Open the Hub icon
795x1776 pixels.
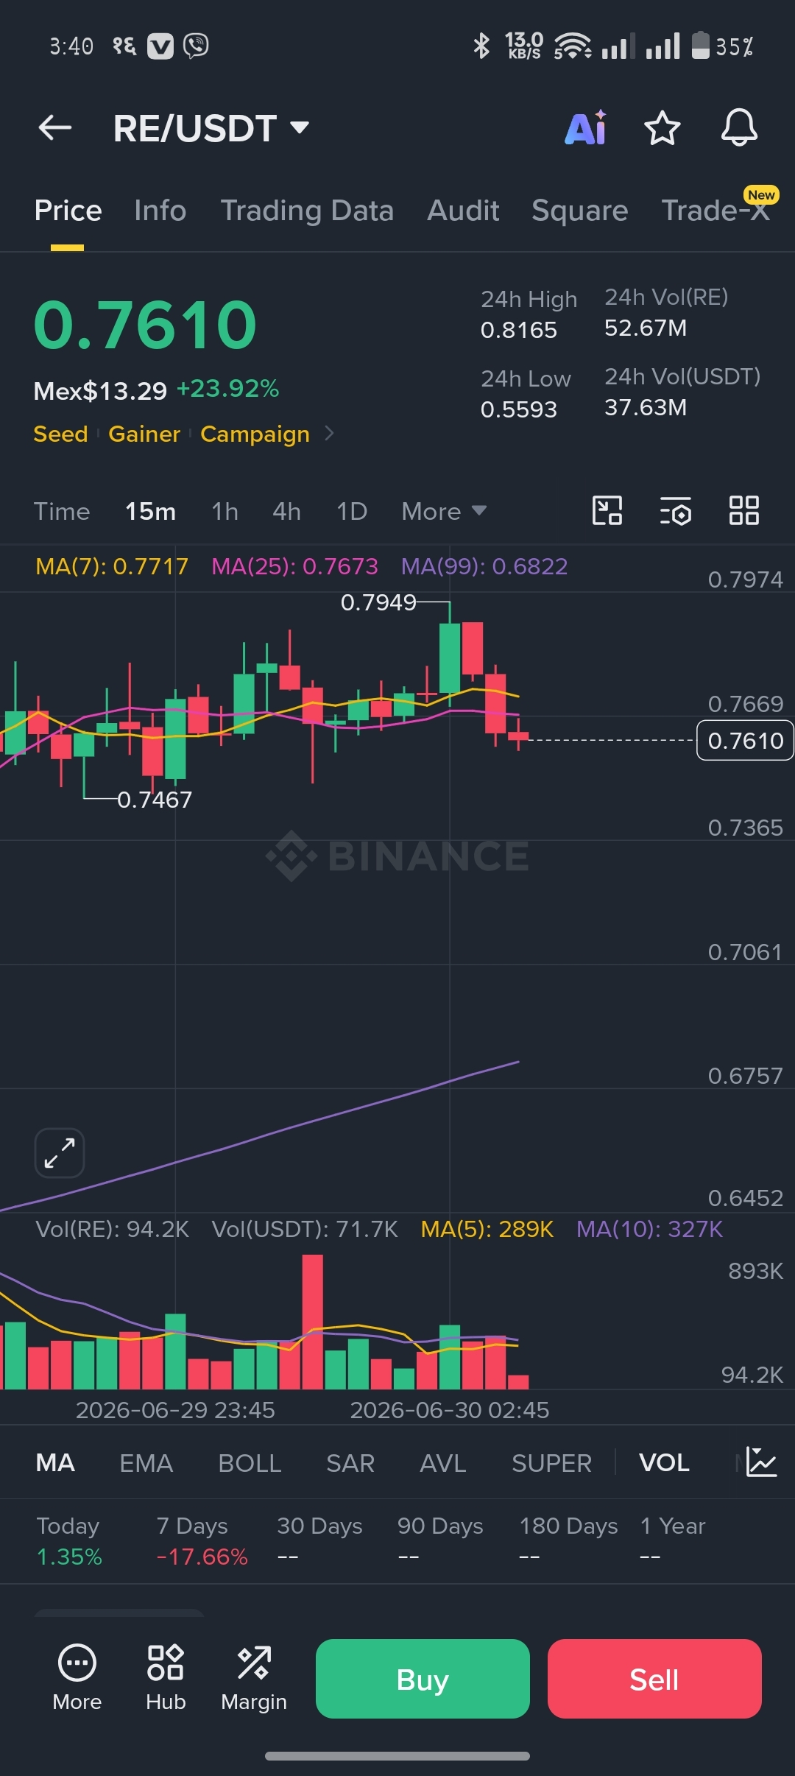pos(166,1677)
